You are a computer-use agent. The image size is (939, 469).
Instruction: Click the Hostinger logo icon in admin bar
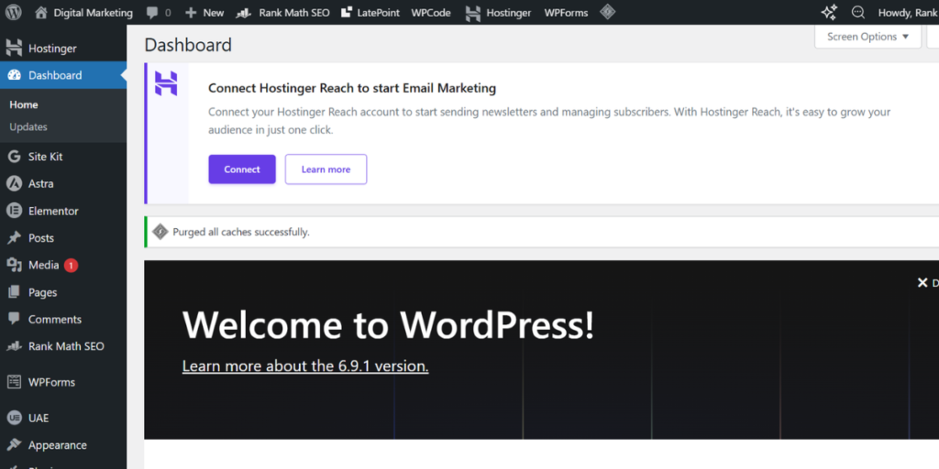473,13
